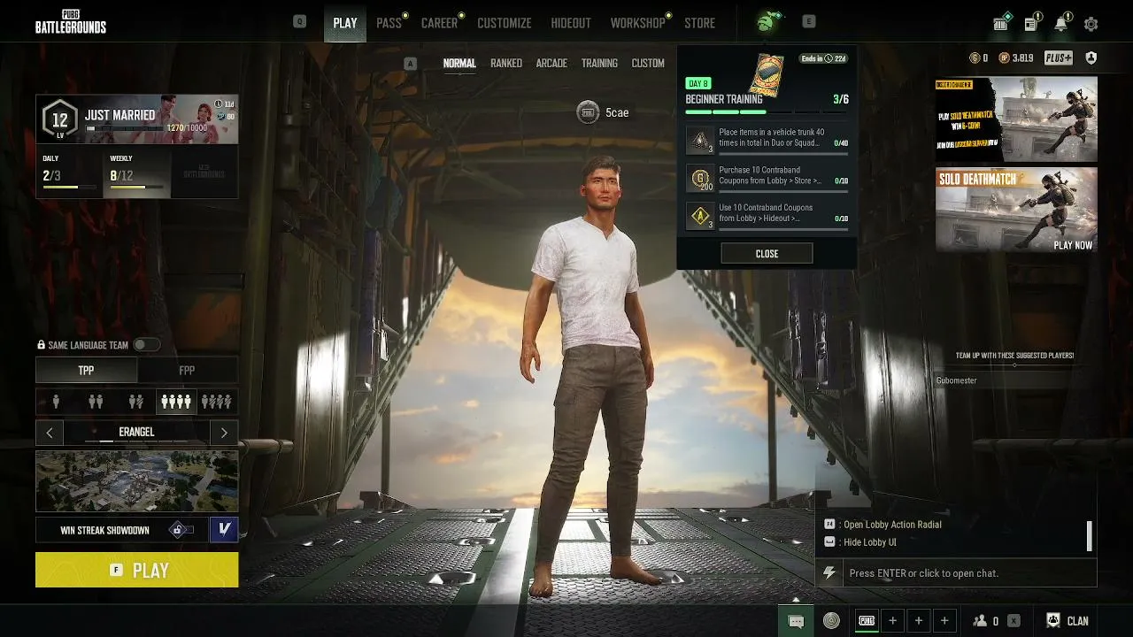The image size is (1133, 637).
Task: Click the CLAN label
Action: [1077, 621]
